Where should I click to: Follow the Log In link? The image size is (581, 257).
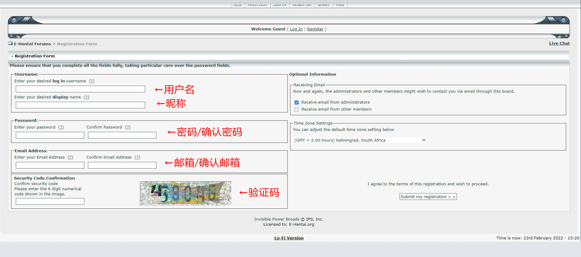296,29
